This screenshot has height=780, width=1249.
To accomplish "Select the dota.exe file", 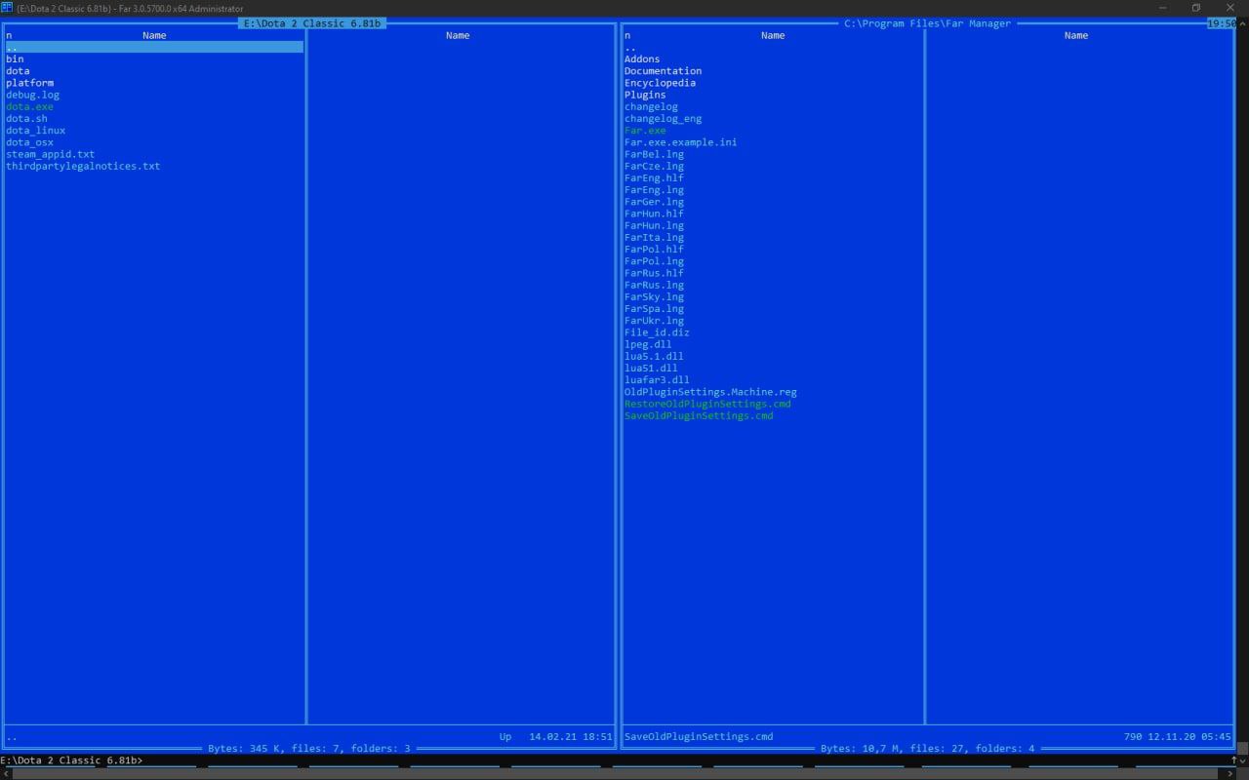I will point(29,106).
